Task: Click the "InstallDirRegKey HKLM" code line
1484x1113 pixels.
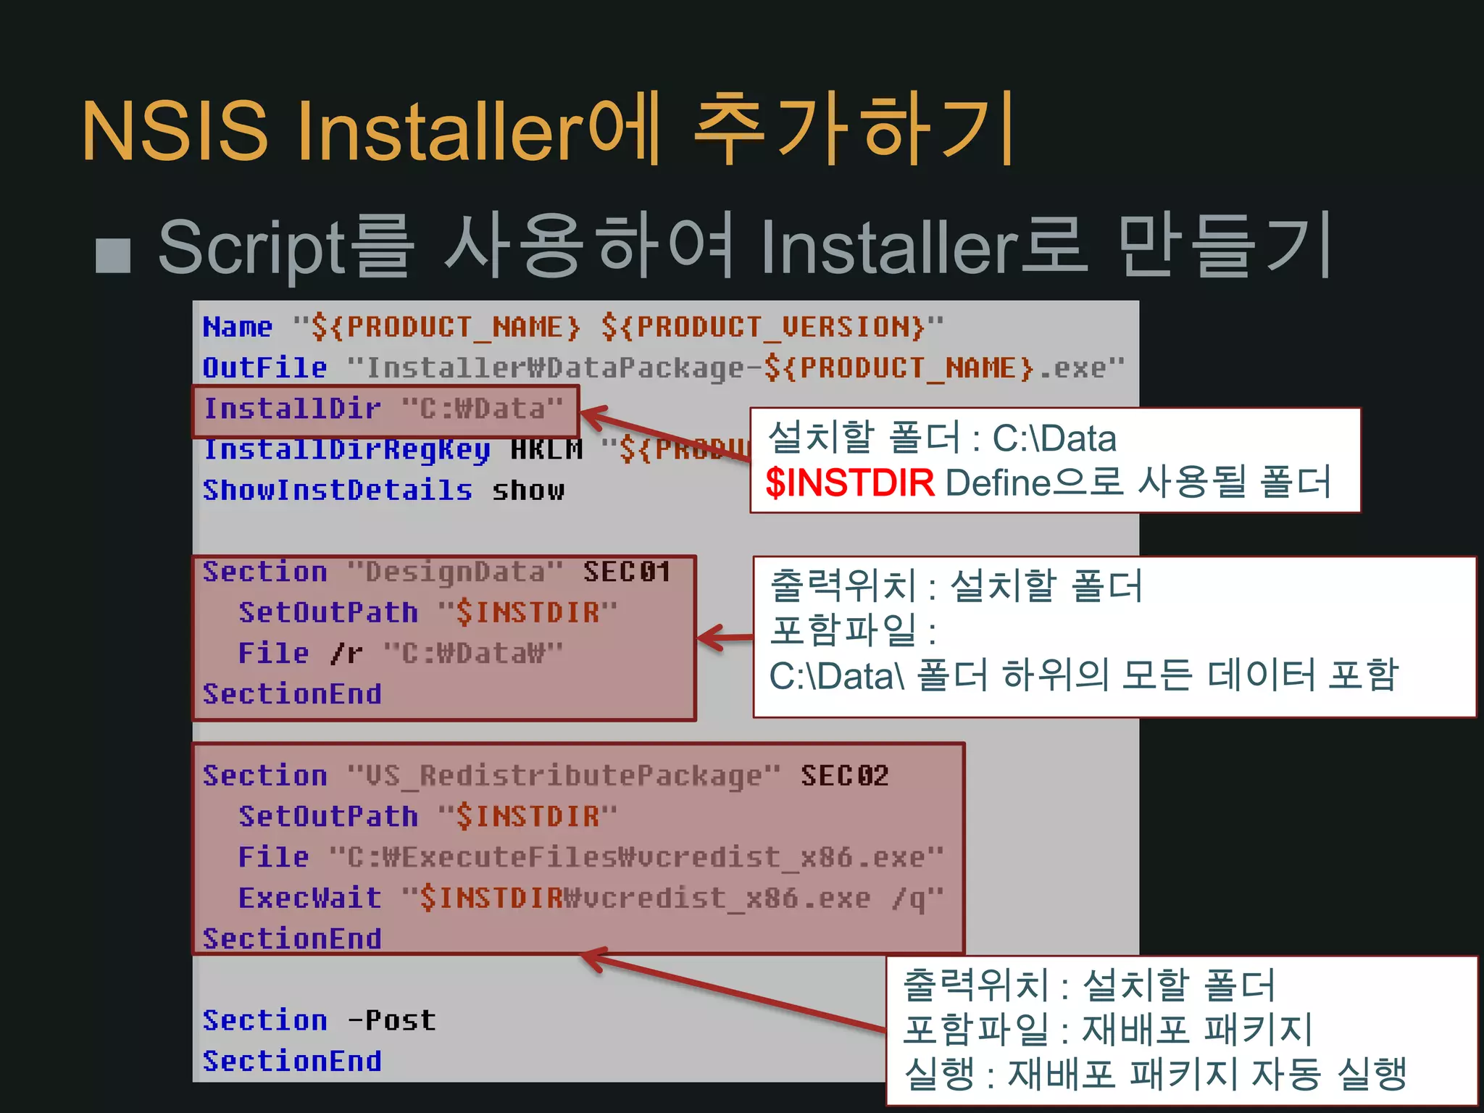Action: 475,449
